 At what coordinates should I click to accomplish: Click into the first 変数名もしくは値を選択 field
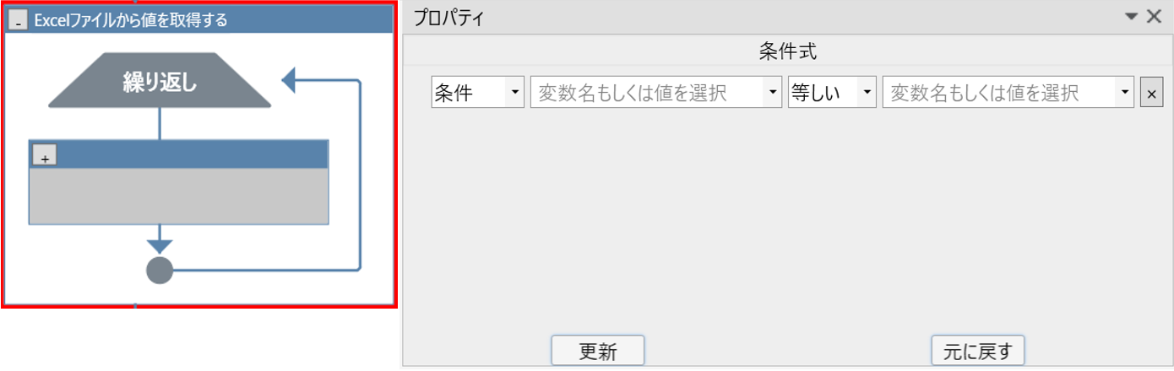(647, 93)
